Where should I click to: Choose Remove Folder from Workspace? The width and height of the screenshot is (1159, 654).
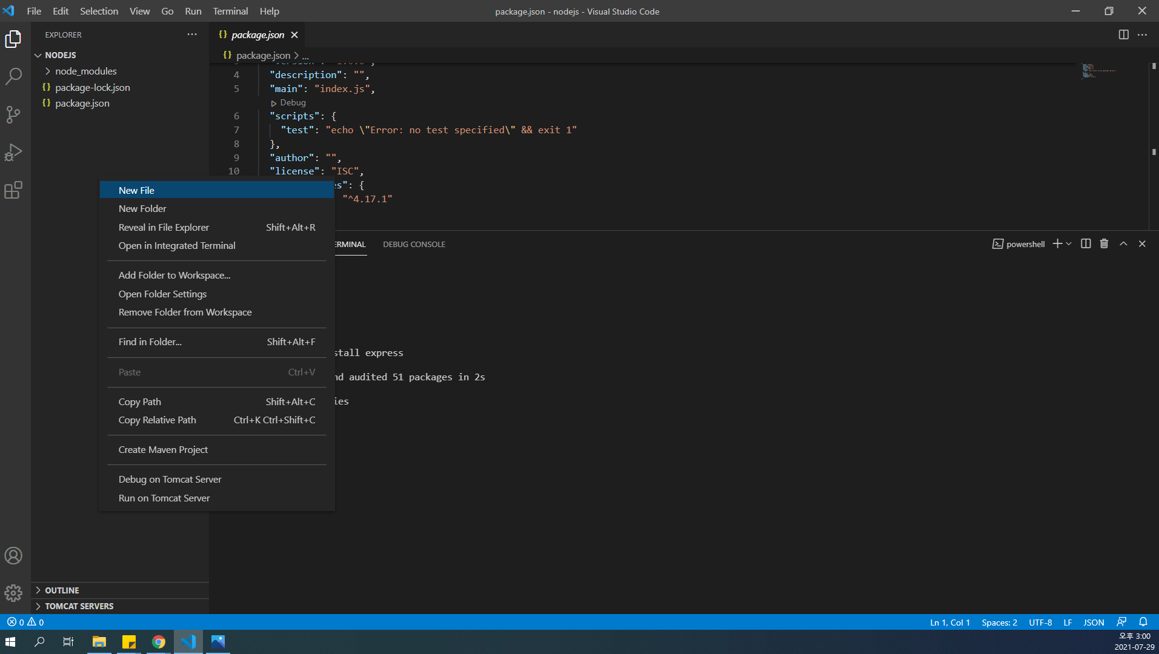tap(217, 312)
